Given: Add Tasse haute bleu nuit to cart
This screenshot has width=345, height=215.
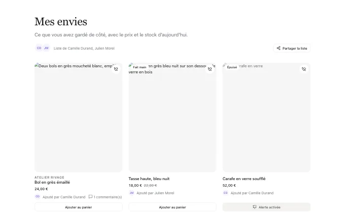Looking at the screenshot, I should pyautogui.click(x=172, y=207).
